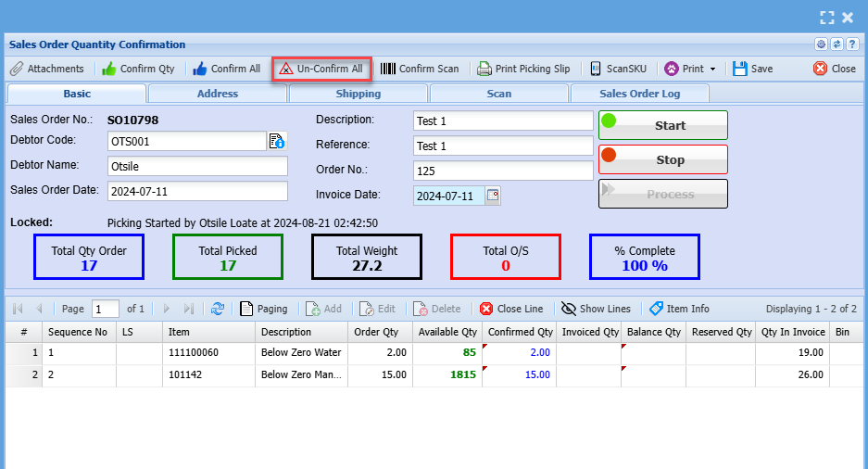
Task: Switch to the Address tab
Action: (218, 94)
